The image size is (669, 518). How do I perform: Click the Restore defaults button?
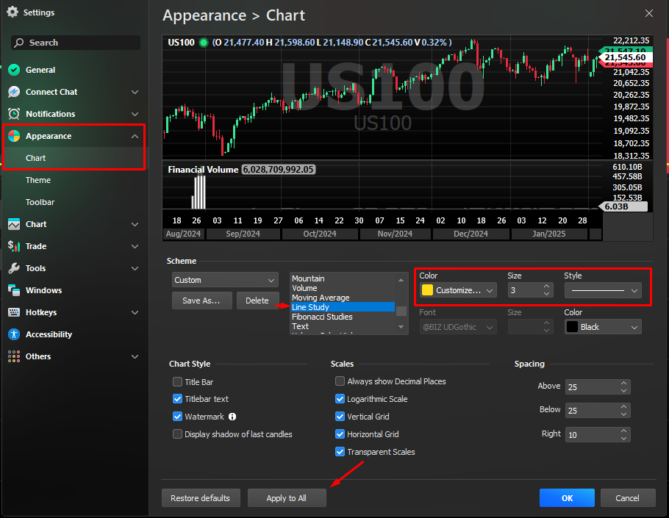click(200, 498)
